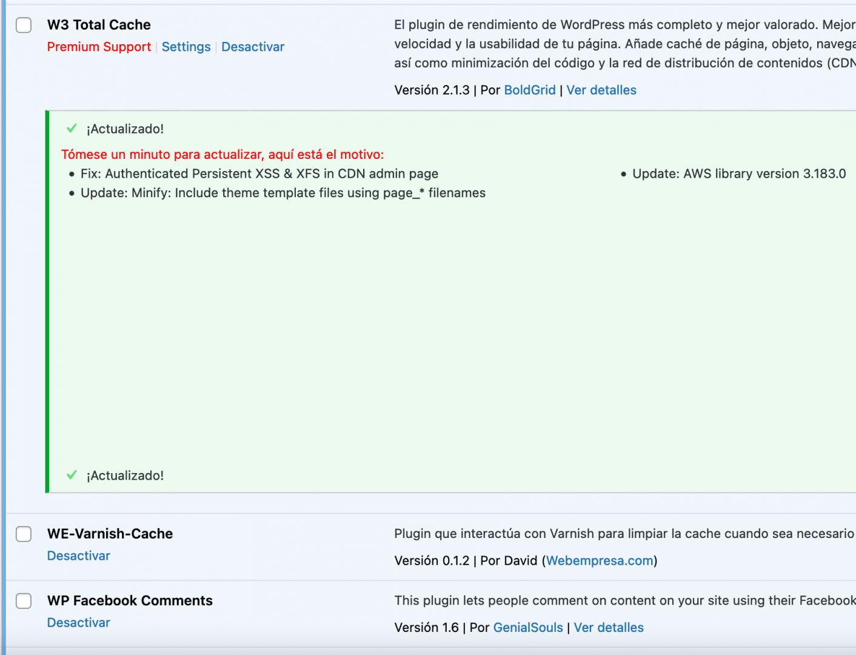Viewport: 856px width, 655px height.
Task: Click the 'Versión 0.1.2' text
Action: pyautogui.click(x=432, y=560)
